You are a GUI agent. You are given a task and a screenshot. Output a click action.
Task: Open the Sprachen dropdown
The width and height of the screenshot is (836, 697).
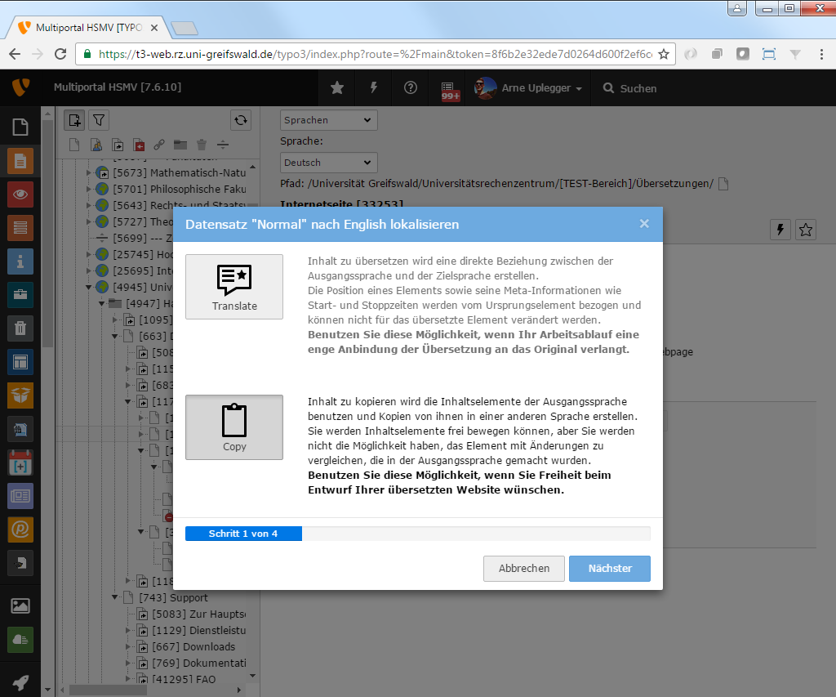click(x=329, y=120)
